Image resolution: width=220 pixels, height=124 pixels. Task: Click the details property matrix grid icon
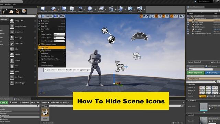point(218,82)
